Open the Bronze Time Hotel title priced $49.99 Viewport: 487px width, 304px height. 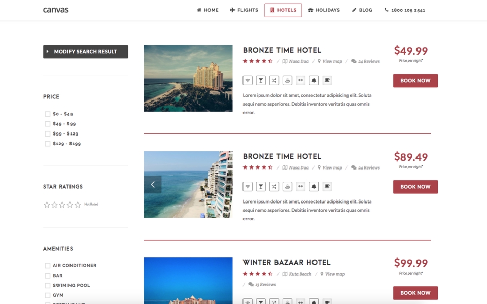coord(282,50)
